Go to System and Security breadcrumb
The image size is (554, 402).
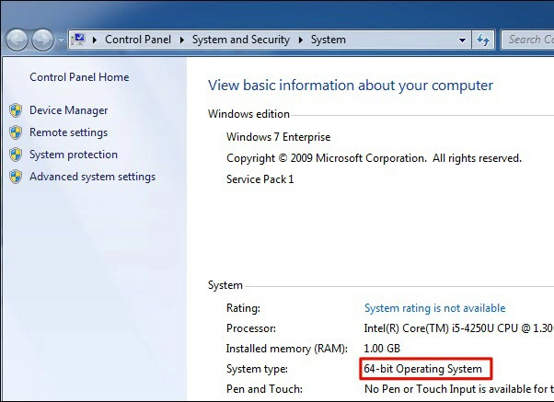pyautogui.click(x=241, y=40)
